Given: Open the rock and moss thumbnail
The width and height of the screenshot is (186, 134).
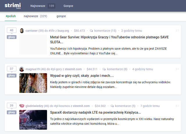Looking at the screenshot, I should pos(33,83).
